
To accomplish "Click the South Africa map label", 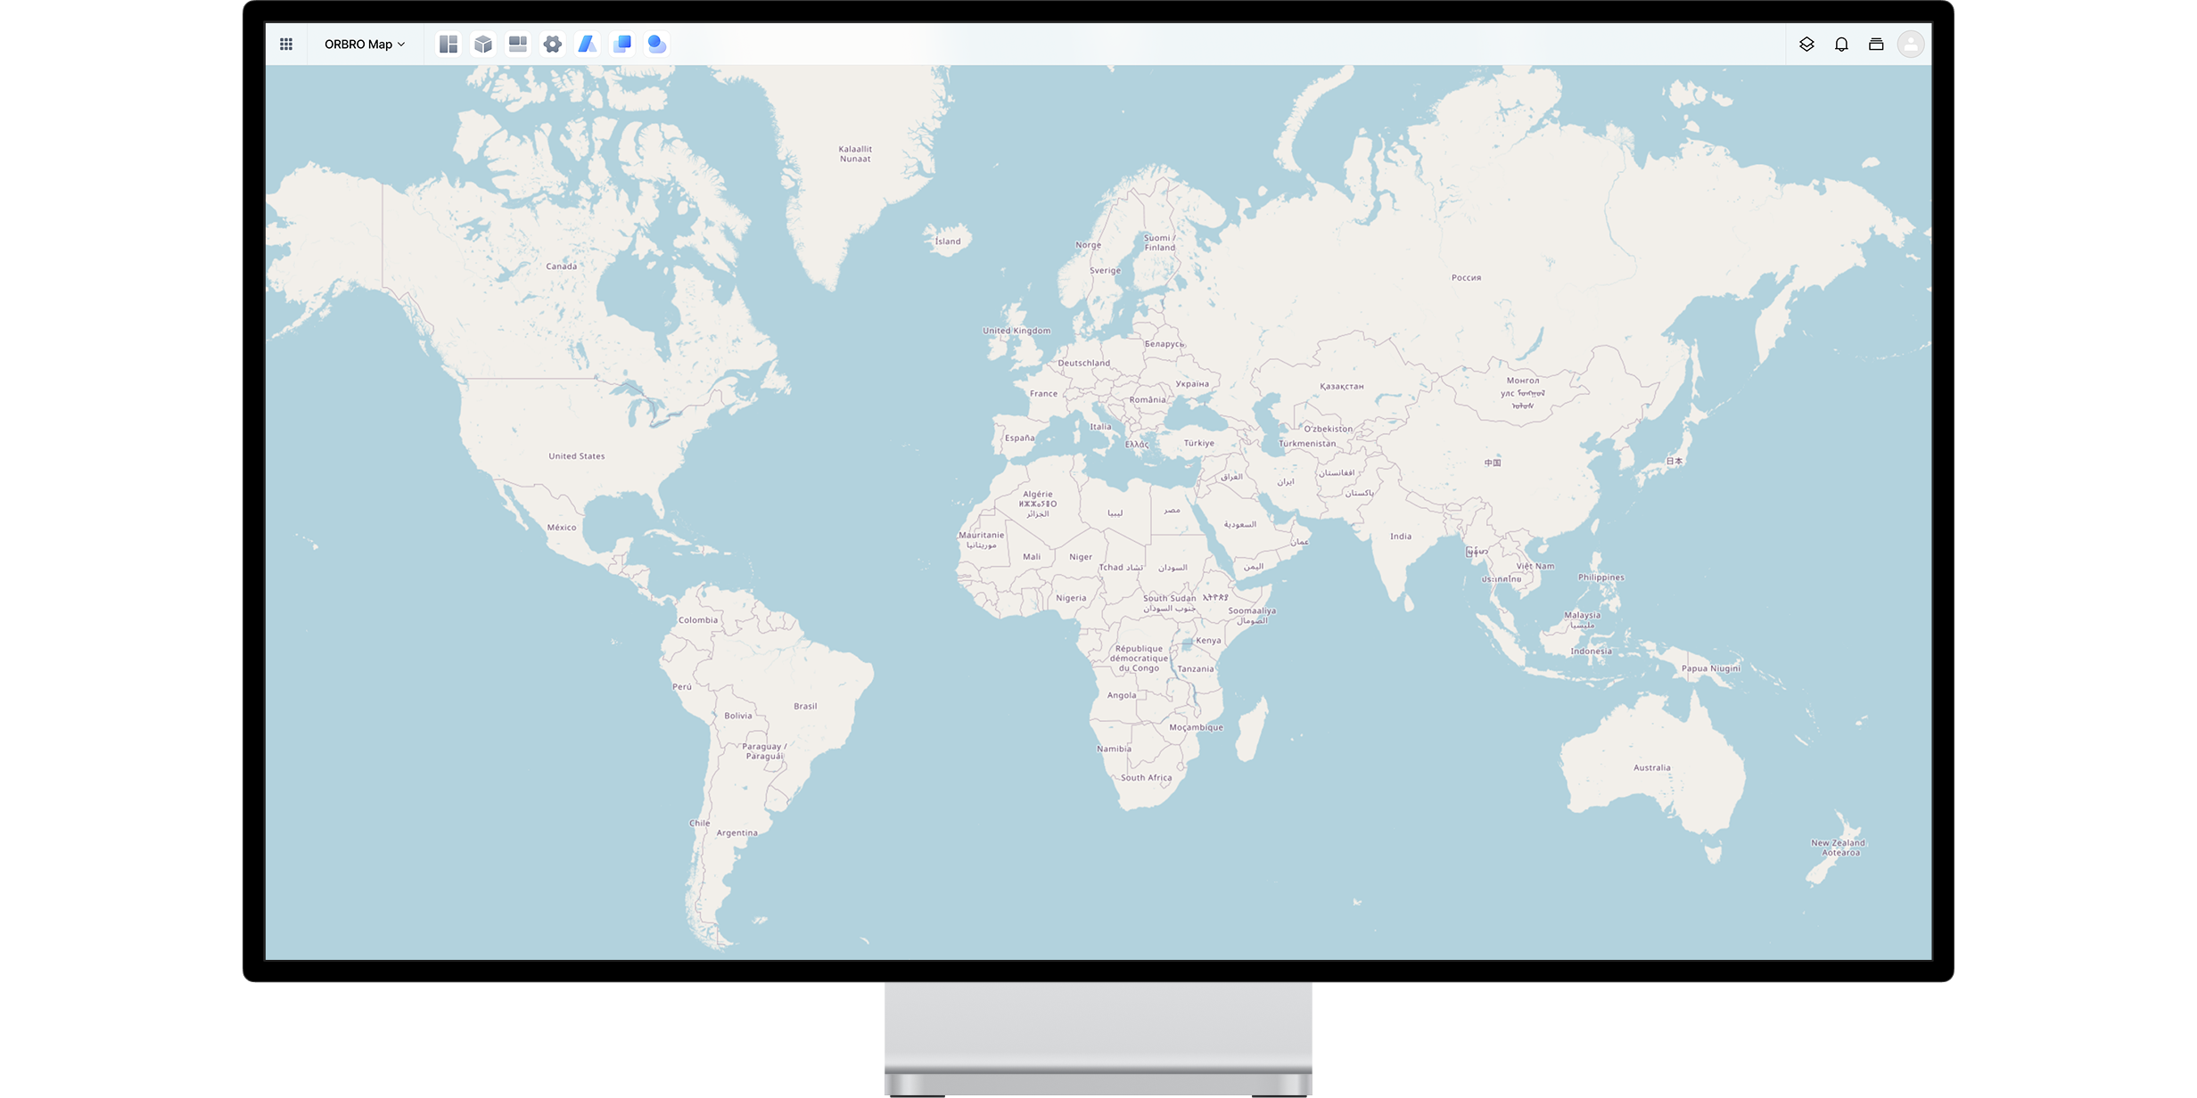I will point(1146,778).
